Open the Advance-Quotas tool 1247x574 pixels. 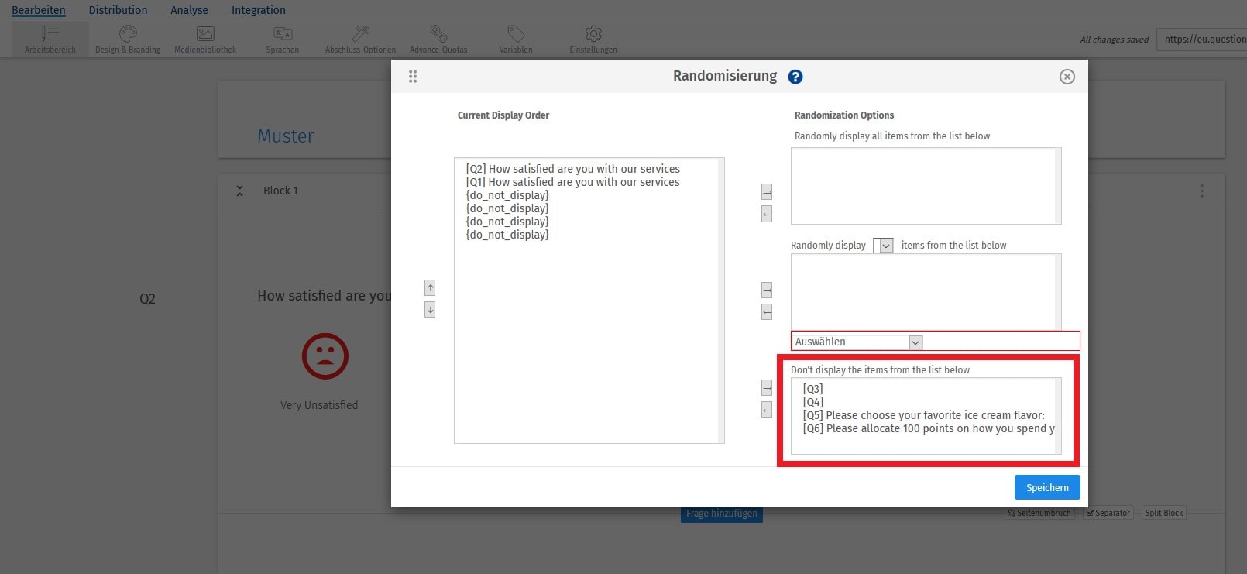pos(438,40)
